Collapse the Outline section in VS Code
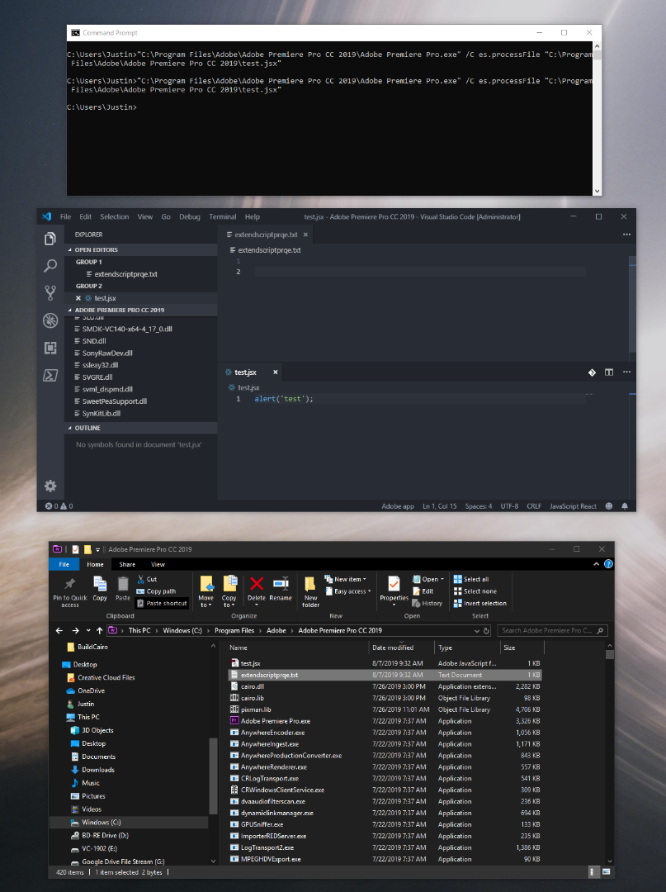 70,428
